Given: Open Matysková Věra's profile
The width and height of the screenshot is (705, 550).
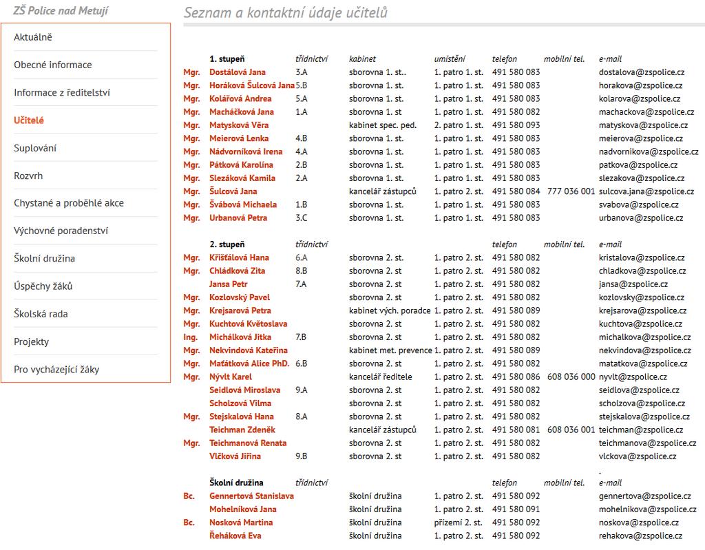Looking at the screenshot, I should (x=239, y=125).
